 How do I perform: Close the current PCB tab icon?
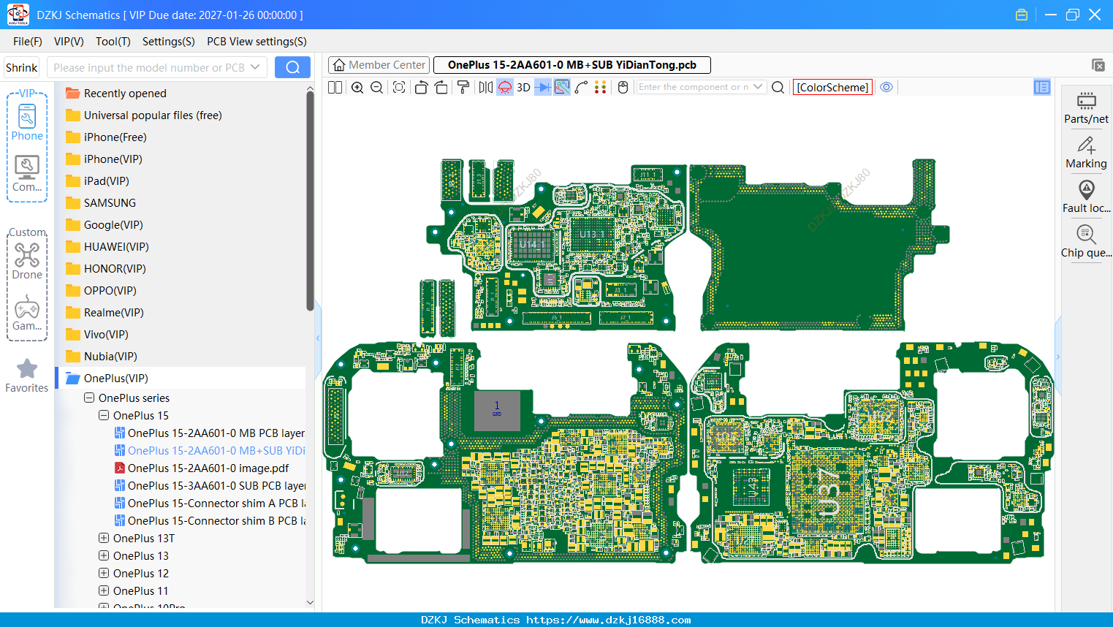[x=1098, y=65]
